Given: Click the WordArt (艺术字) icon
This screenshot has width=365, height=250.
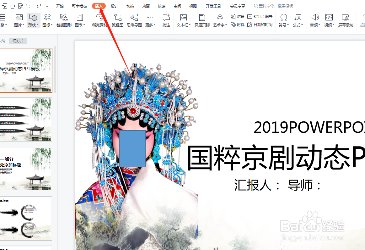Looking at the screenshot, I should pyautogui.click(x=220, y=17).
